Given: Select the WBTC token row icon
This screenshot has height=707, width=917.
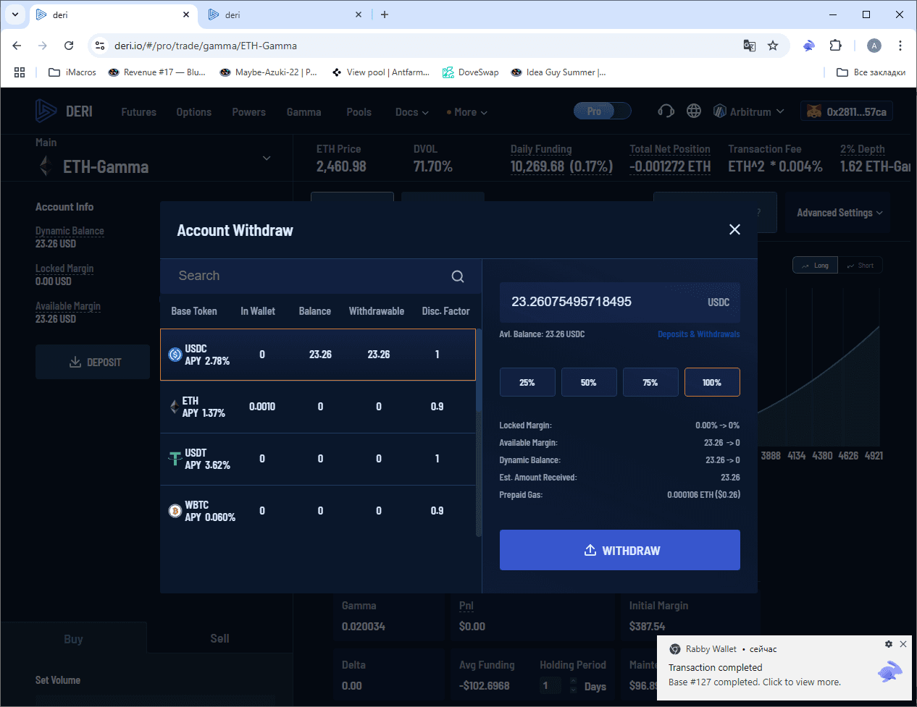Looking at the screenshot, I should click(175, 511).
